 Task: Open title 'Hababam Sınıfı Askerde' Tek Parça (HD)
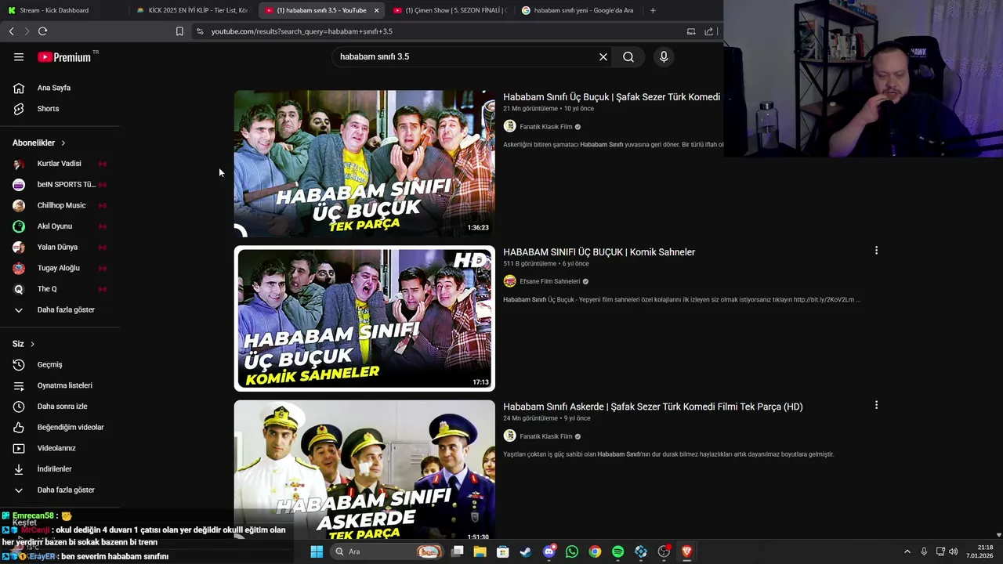(x=653, y=407)
